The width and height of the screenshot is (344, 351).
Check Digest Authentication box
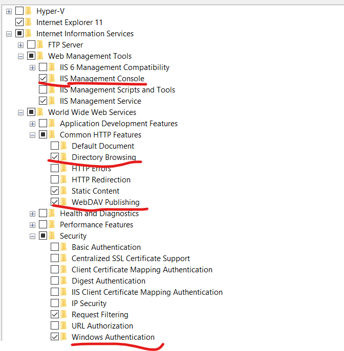[x=55, y=280]
